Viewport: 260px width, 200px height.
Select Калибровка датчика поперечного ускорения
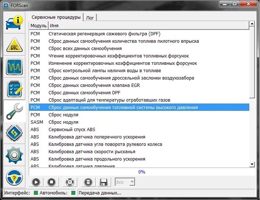point(139,137)
